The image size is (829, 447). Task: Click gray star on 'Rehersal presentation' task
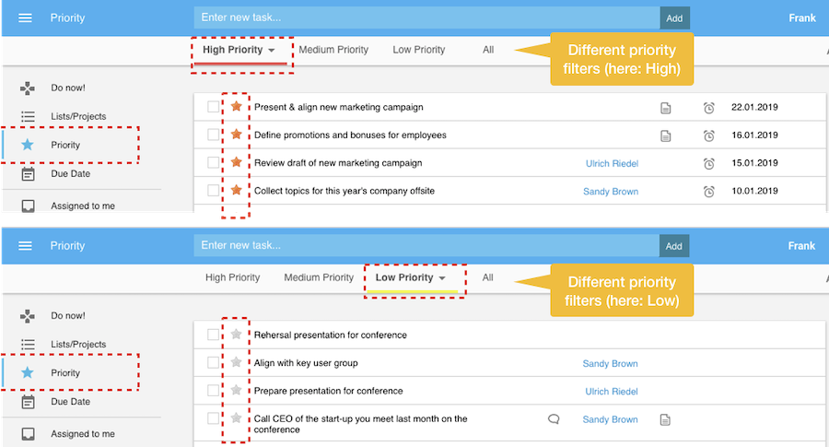pos(237,335)
